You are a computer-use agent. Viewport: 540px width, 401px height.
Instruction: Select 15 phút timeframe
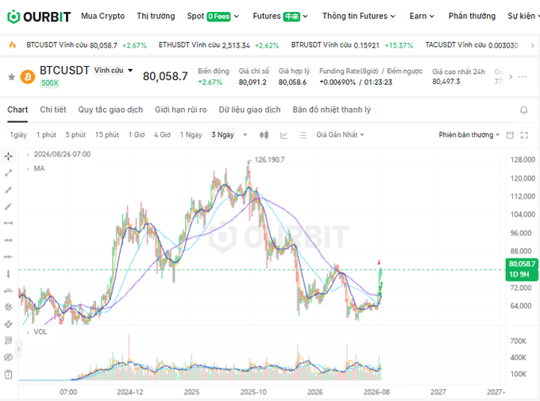[107, 135]
